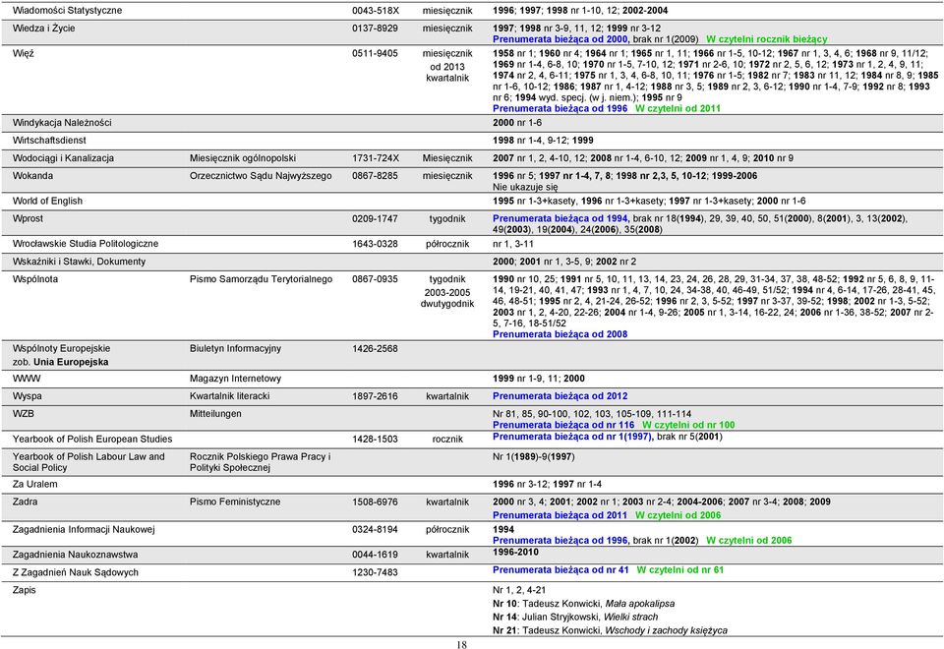Click '2003-2005 dwutygodnik' frequency note
This screenshot has height=649, width=944.
pyautogui.click(x=446, y=298)
